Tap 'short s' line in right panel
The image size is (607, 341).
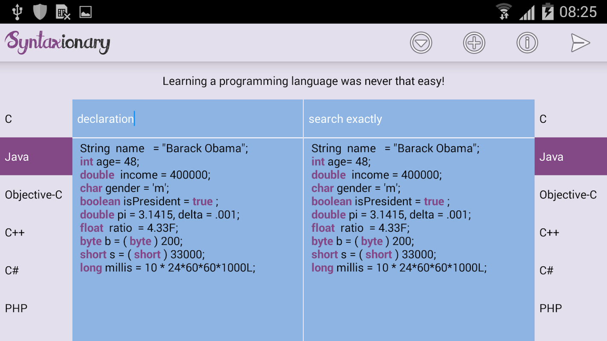click(x=374, y=254)
